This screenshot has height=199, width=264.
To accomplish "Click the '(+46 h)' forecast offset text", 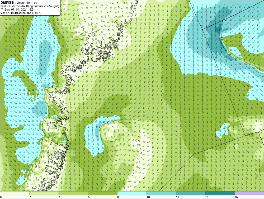I will click(x=37, y=13).
